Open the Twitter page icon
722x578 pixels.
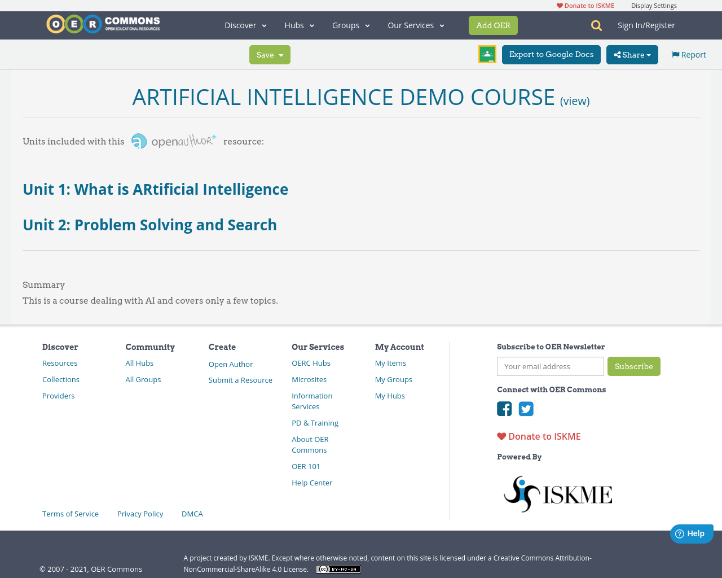tap(526, 409)
